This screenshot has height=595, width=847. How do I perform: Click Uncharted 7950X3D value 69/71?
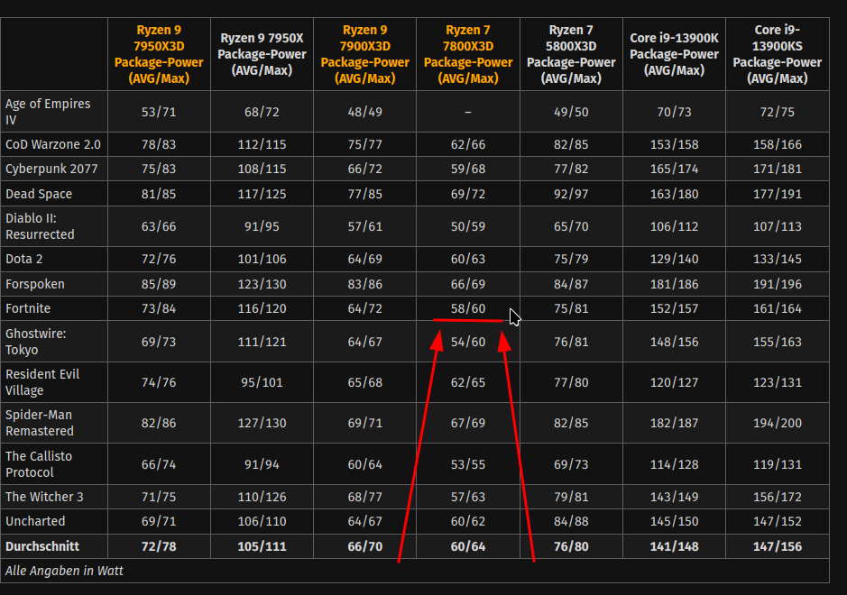(x=159, y=522)
